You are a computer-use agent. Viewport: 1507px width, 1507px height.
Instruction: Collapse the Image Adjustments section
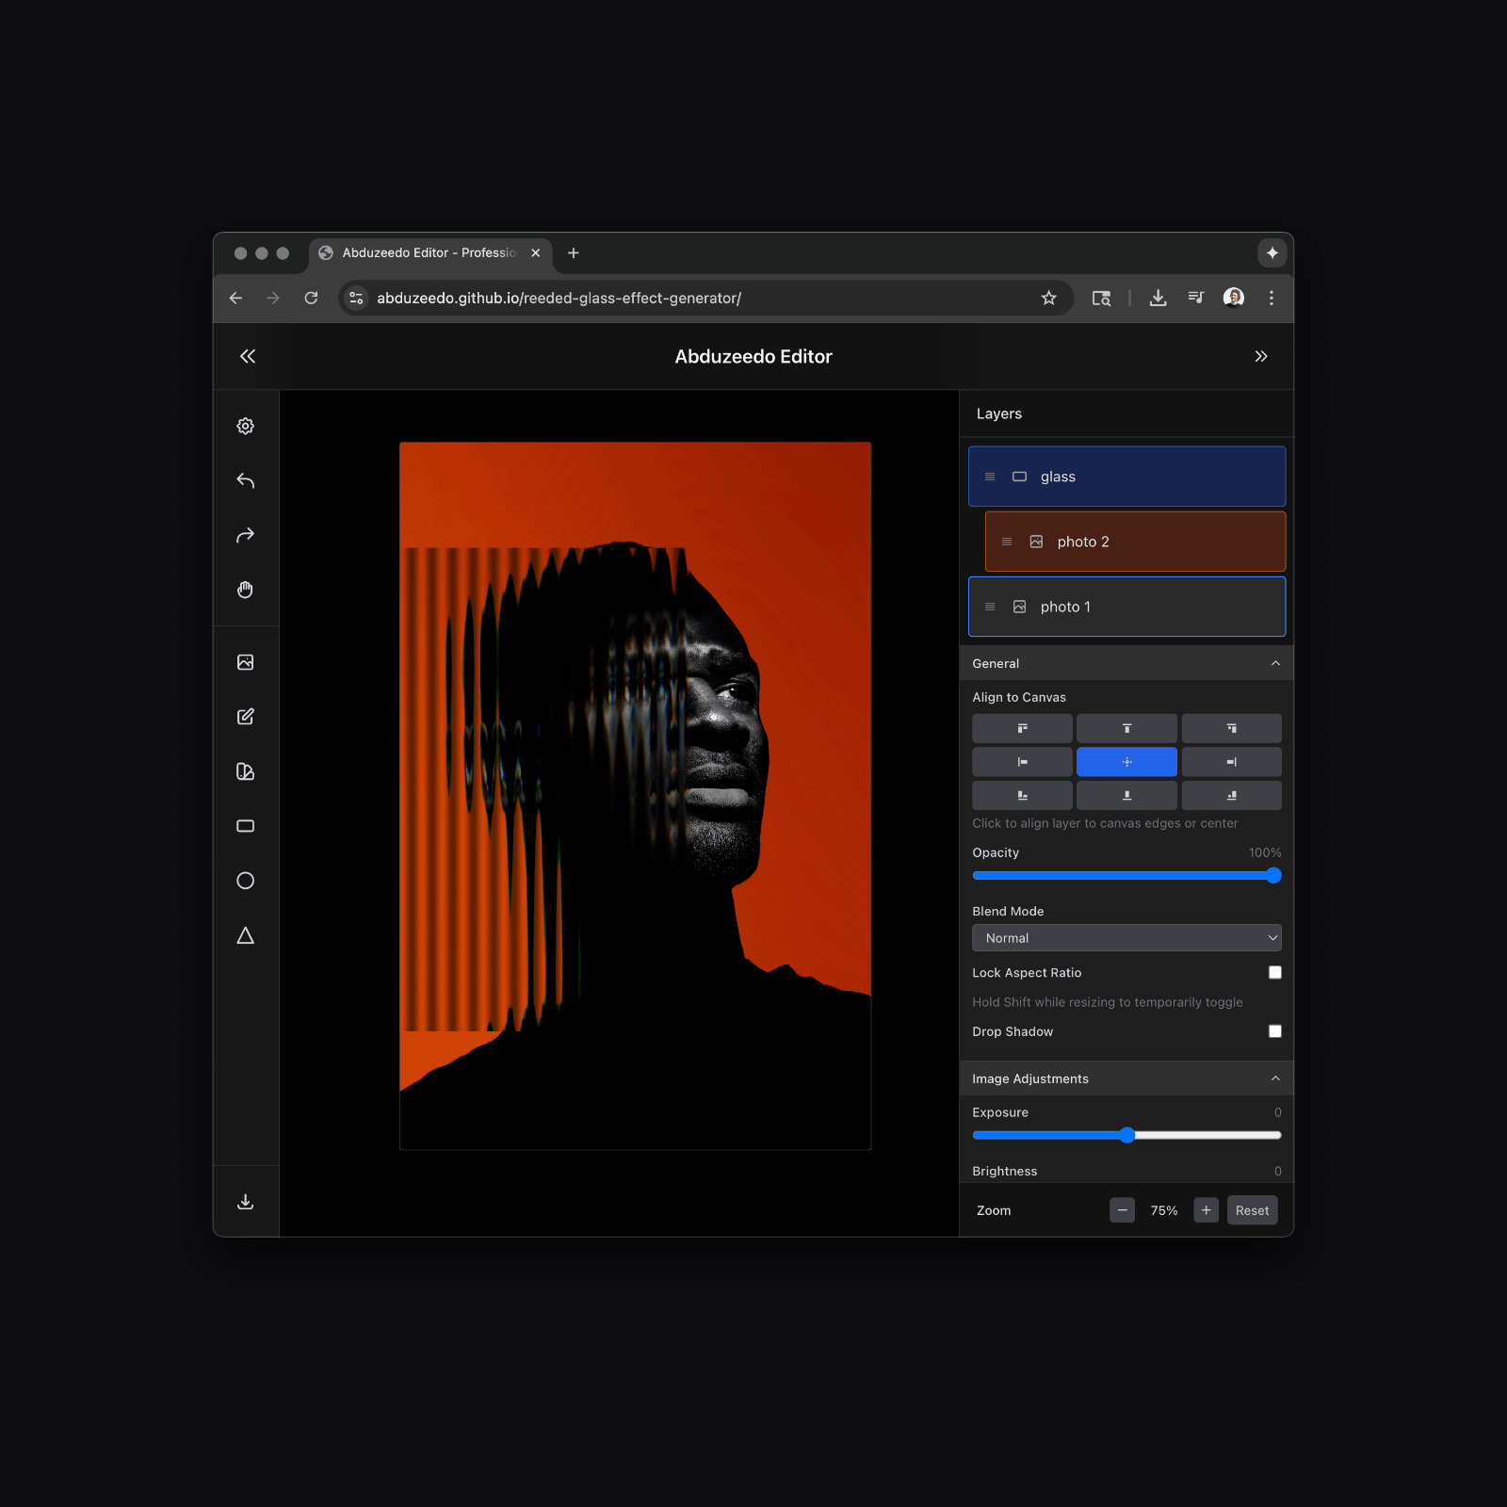[1275, 1078]
